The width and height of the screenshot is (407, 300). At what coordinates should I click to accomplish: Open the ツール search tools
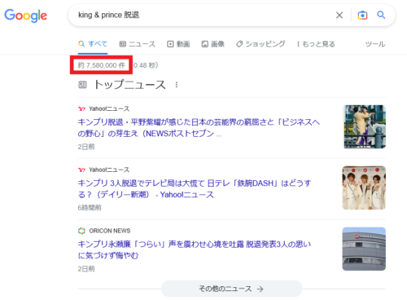pyautogui.click(x=375, y=44)
